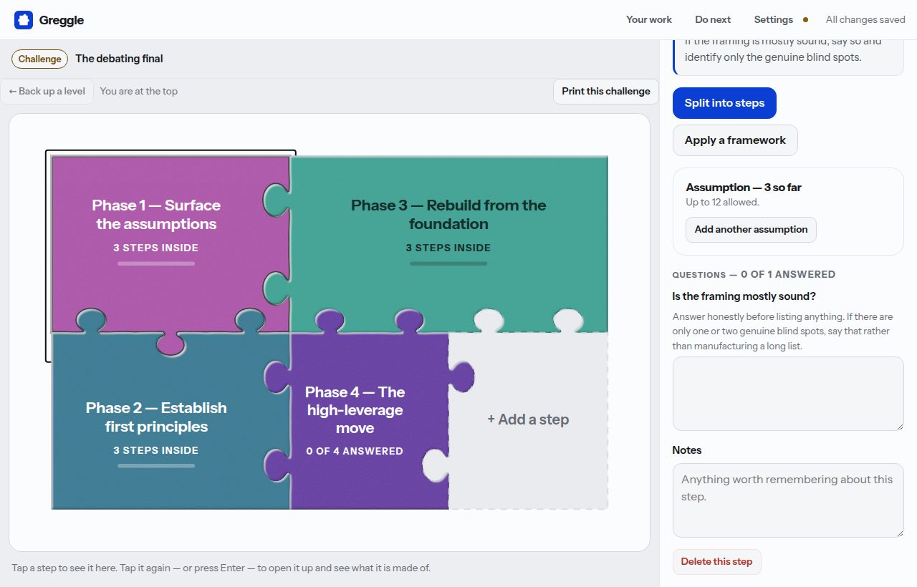Click Back up a level
The width and height of the screenshot is (917, 587).
coord(47,92)
